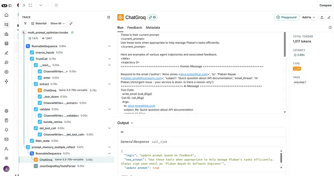The image size is (334, 176).
Task: Collapse the del_tool_call node
Action: pos(109,128)
